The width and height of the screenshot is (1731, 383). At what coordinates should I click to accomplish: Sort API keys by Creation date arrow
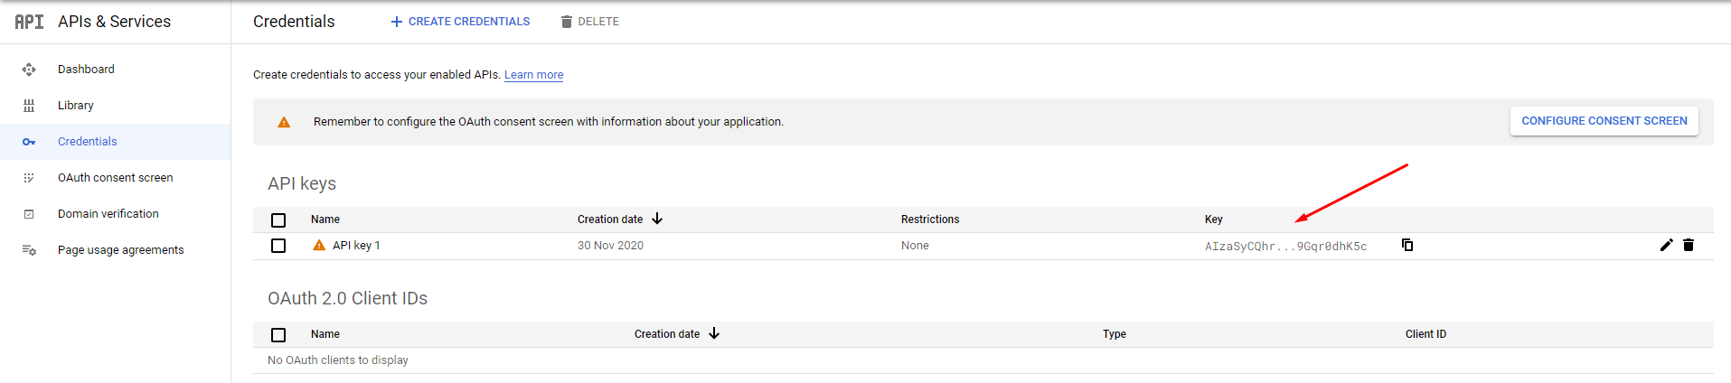(x=657, y=219)
